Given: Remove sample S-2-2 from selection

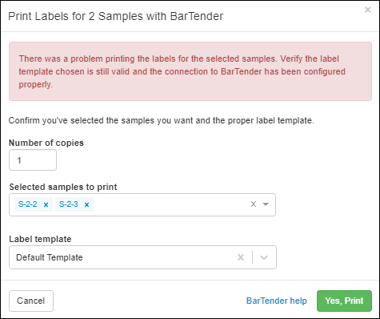Looking at the screenshot, I should click(46, 204).
